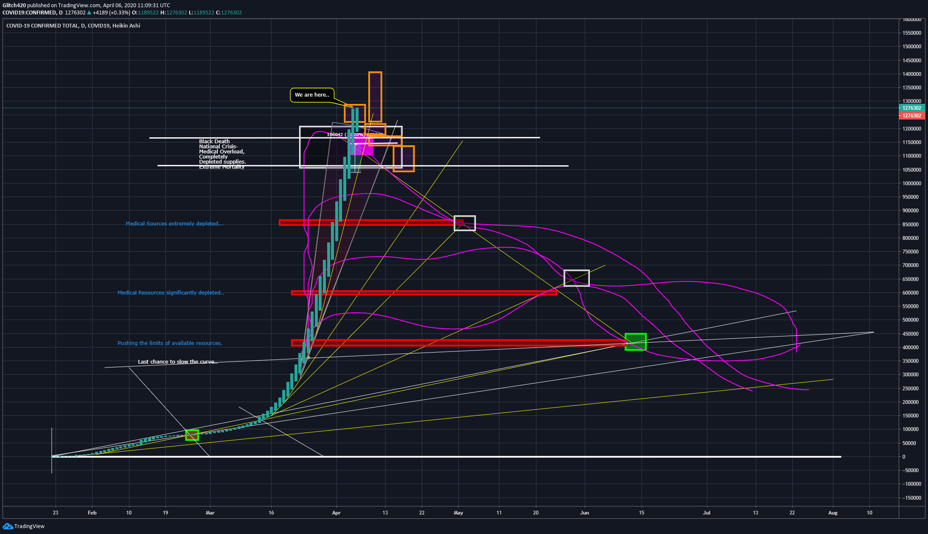Click the TradingView cloud logo icon
Screen dimensions: 928x534
click(x=8, y=526)
